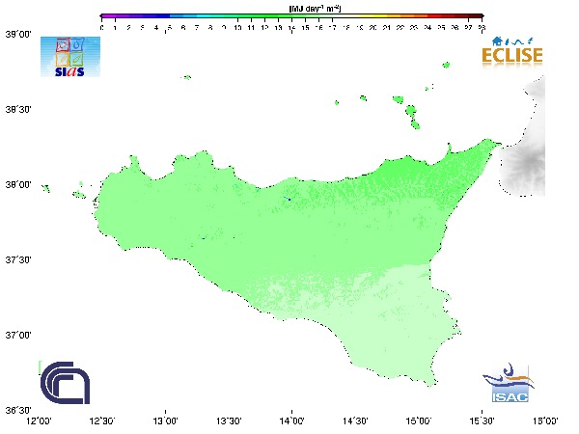The width and height of the screenshot is (579, 434).
Task: Click the 37°30' latitude label
Action: 18,259
